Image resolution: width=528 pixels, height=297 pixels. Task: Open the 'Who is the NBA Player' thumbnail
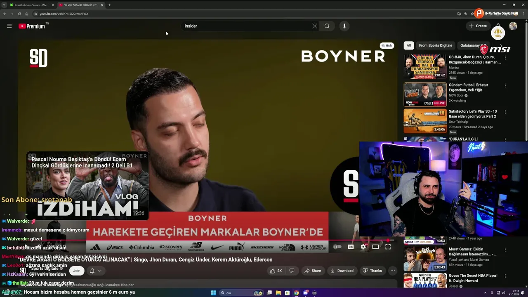coord(425,281)
